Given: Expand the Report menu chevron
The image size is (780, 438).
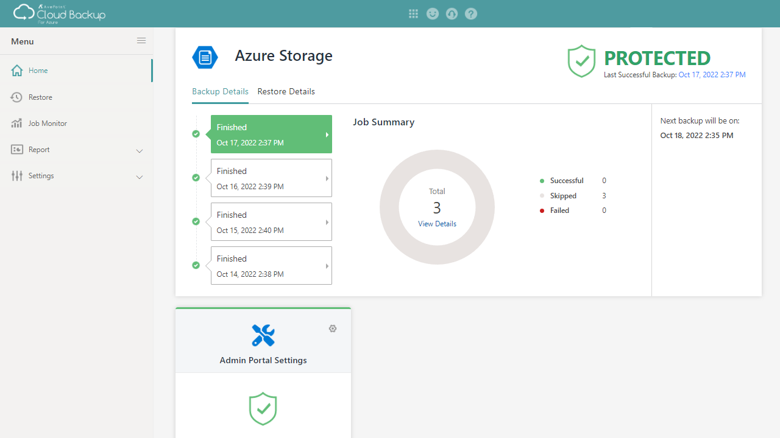Looking at the screenshot, I should pyautogui.click(x=140, y=151).
